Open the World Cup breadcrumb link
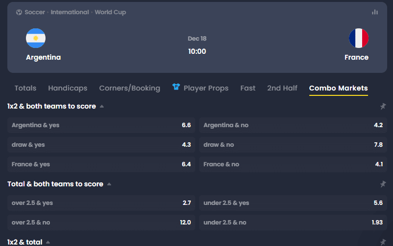393x246 pixels. click(110, 12)
